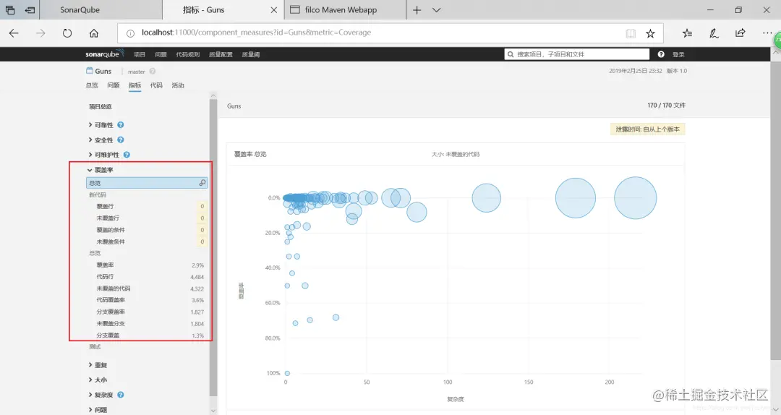Show site information icon in address bar
Image resolution: width=781 pixels, height=415 pixels.
pos(130,33)
